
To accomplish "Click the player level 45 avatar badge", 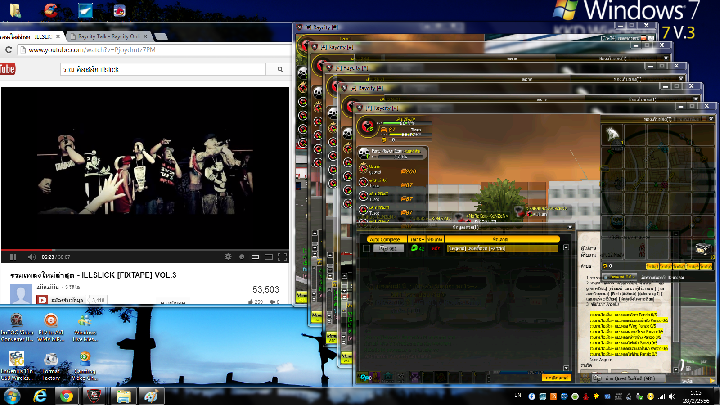I will tap(368, 126).
